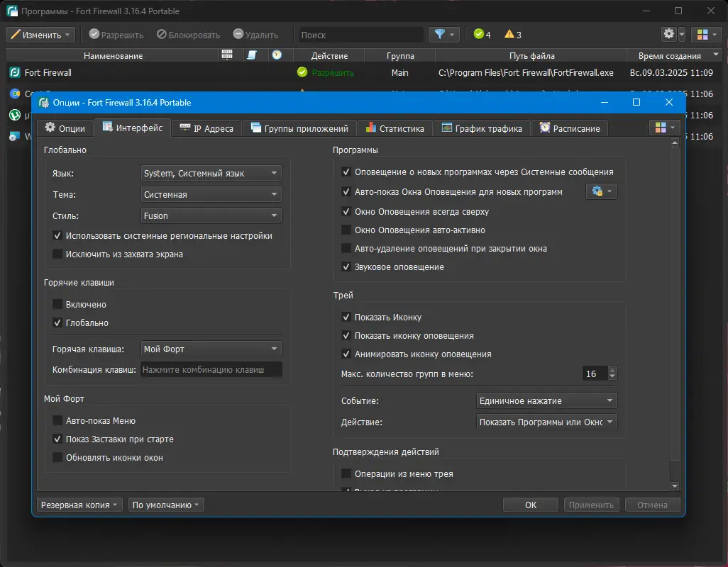Click the yellow warning-count triangle icon
Viewport: 728px width, 567px height.
[x=509, y=34]
